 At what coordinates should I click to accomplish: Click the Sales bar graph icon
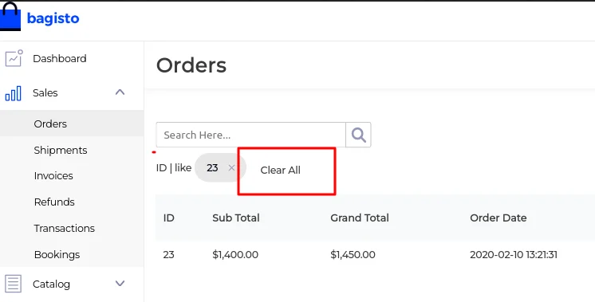tap(13, 93)
